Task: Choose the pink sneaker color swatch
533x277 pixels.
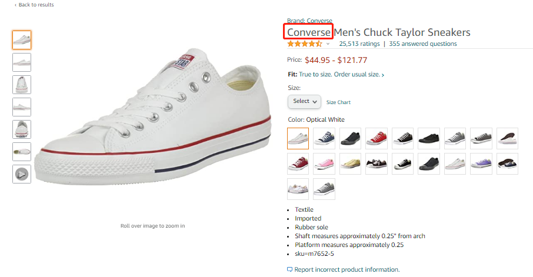Action: click(x=324, y=163)
